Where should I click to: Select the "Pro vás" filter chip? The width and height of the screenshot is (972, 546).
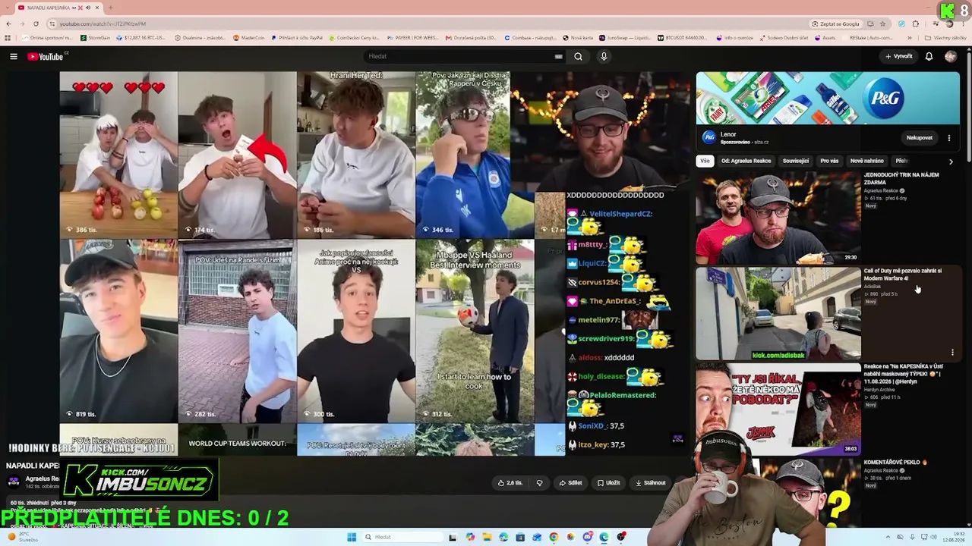(829, 161)
